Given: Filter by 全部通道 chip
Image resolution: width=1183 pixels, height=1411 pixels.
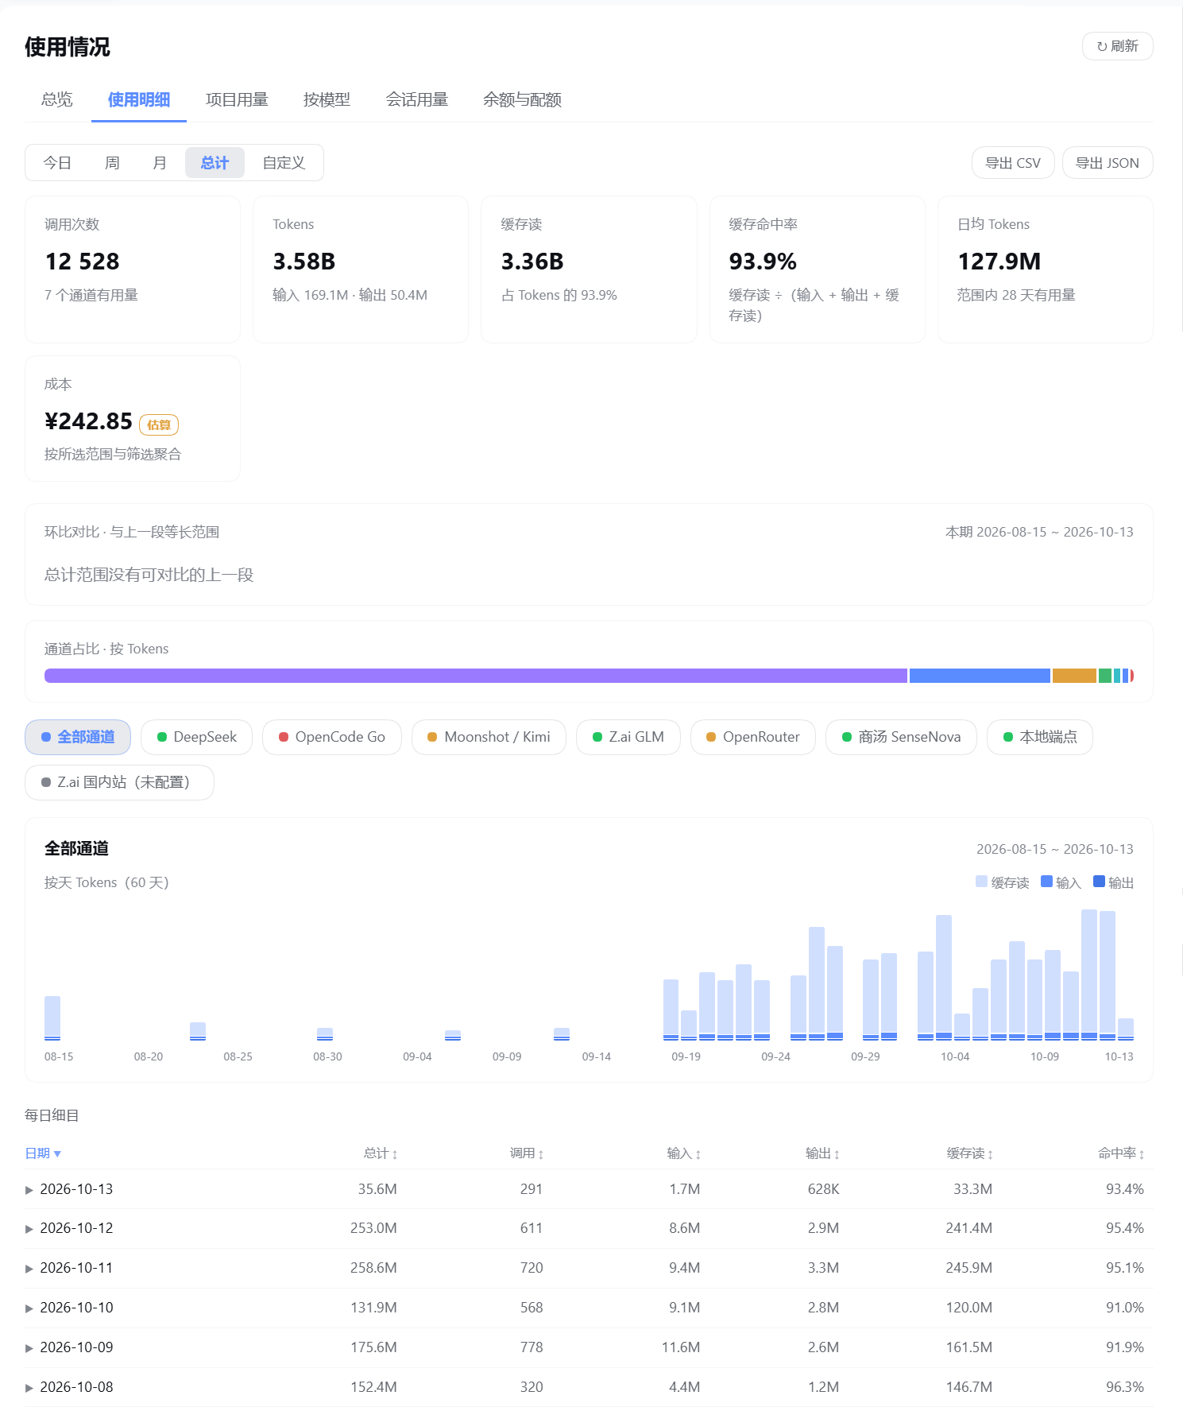Looking at the screenshot, I should pos(78,737).
